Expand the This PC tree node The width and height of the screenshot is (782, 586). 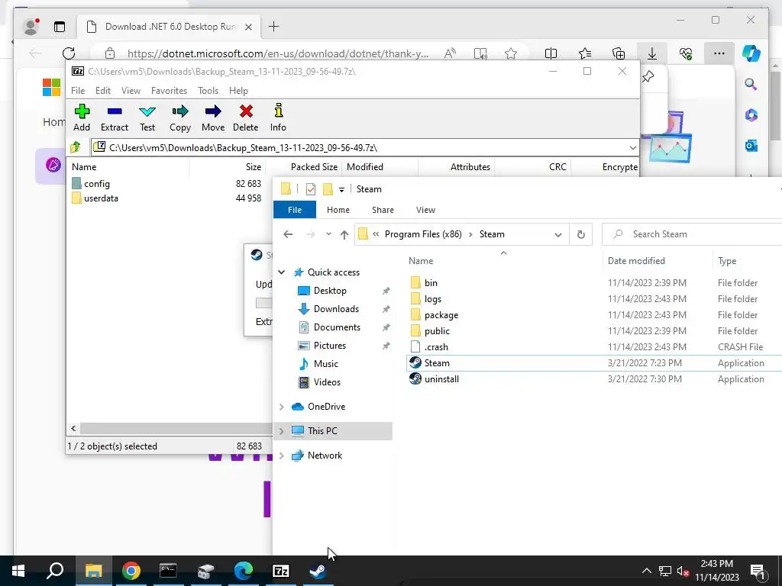[281, 431]
